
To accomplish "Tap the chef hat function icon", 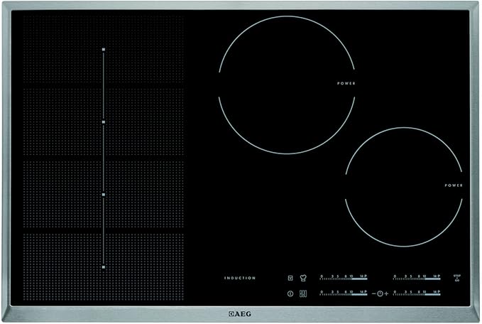I will point(302,278).
